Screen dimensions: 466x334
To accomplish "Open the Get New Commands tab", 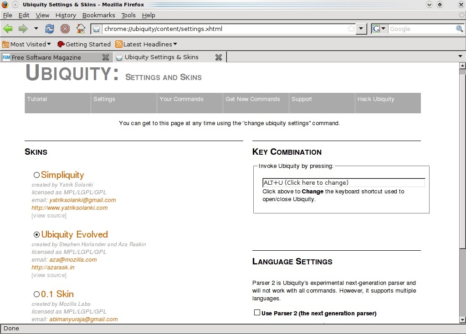I will pyautogui.click(x=256, y=103).
